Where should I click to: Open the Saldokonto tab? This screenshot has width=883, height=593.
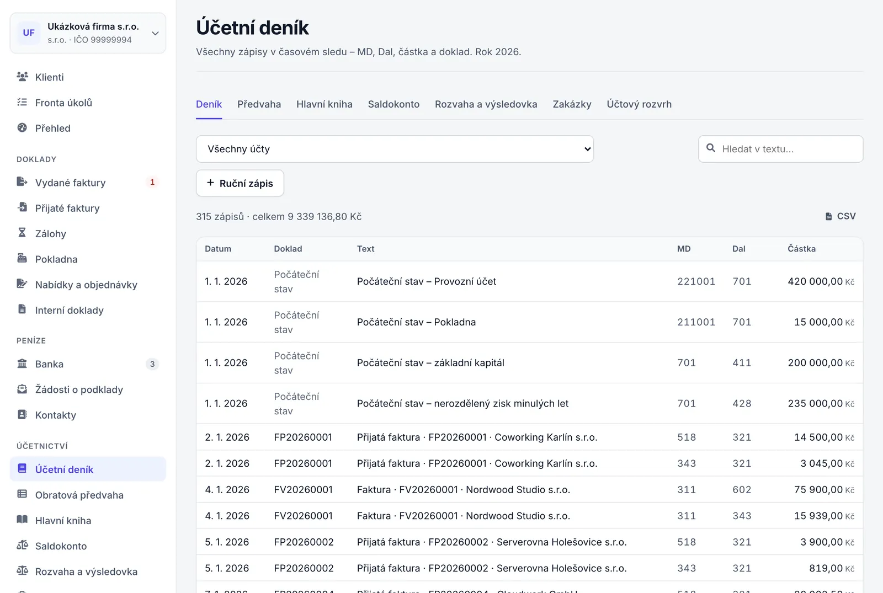[393, 104]
